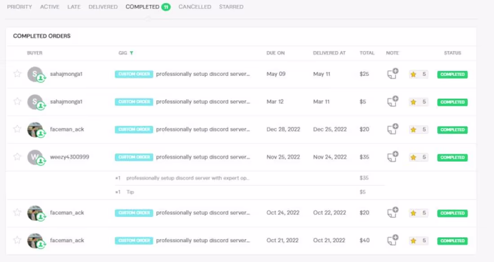
Task: Toggle the star on the Oct 21 faceman_ack order
Action: point(17,240)
